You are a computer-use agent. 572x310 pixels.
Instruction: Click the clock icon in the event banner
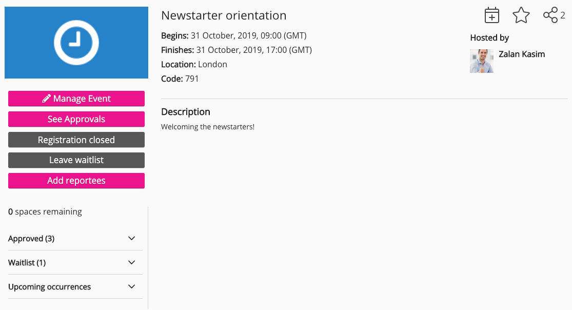[76, 43]
